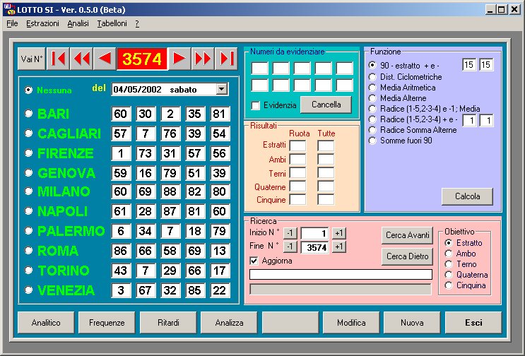Jump to the last extraction record
The image size is (525, 356).
(x=226, y=59)
